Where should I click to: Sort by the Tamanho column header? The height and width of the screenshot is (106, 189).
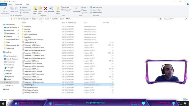pyautogui.click(x=106, y=23)
